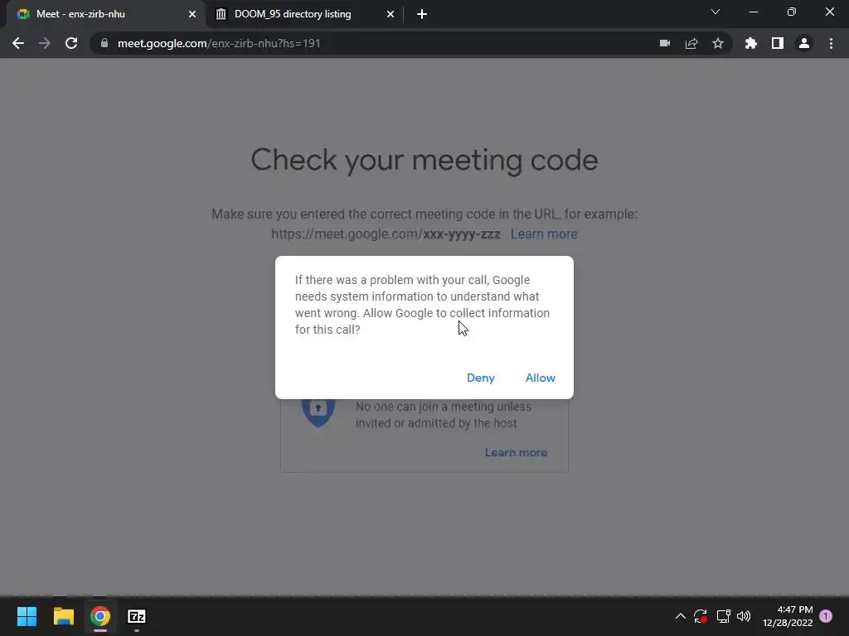Open the volume speaker tray icon
This screenshot has width=849, height=636.
coord(744,616)
